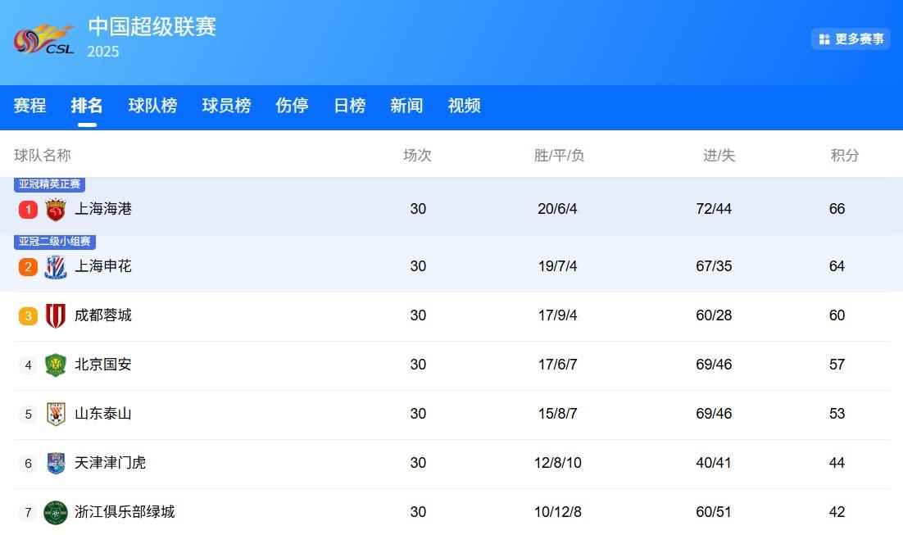The width and height of the screenshot is (903, 535).
Task: Switch to the 新闻 news tab
Action: click(x=406, y=106)
